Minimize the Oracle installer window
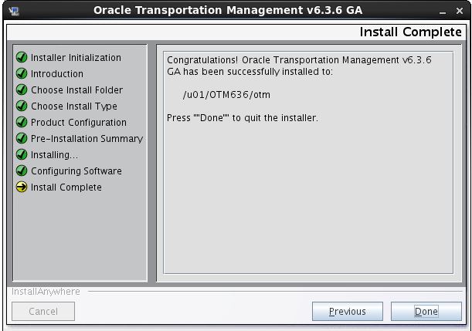 [x=442, y=12]
